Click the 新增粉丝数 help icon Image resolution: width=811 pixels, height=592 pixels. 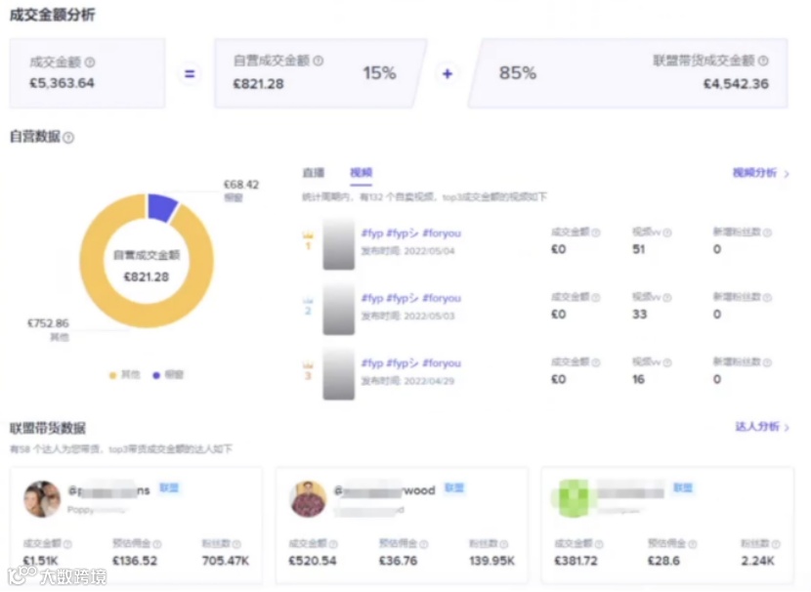point(765,234)
